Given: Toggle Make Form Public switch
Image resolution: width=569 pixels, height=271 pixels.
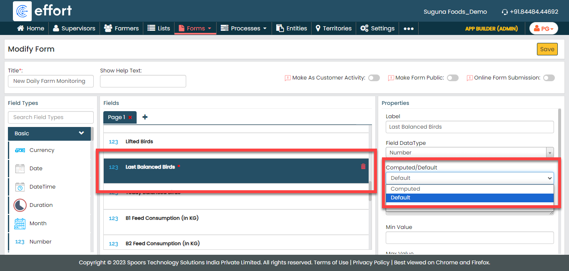Looking at the screenshot, I should click(452, 78).
